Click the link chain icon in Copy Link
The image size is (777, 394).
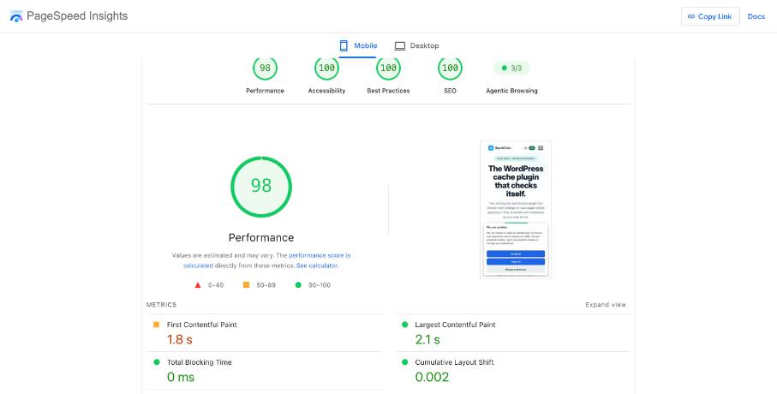691,16
